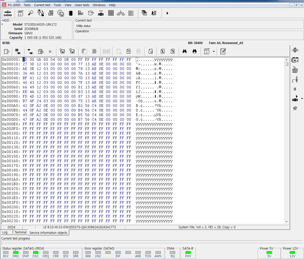The image size is (304, 259).
Task: Click the hammer and wrench tools icon
Action: pyautogui.click(x=295, y=108)
